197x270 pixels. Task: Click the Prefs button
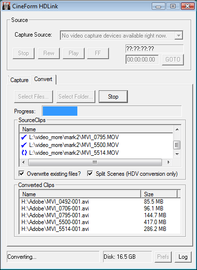(163, 257)
